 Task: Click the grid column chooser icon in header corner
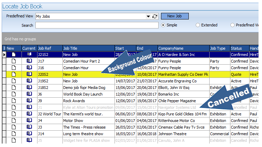4,48
